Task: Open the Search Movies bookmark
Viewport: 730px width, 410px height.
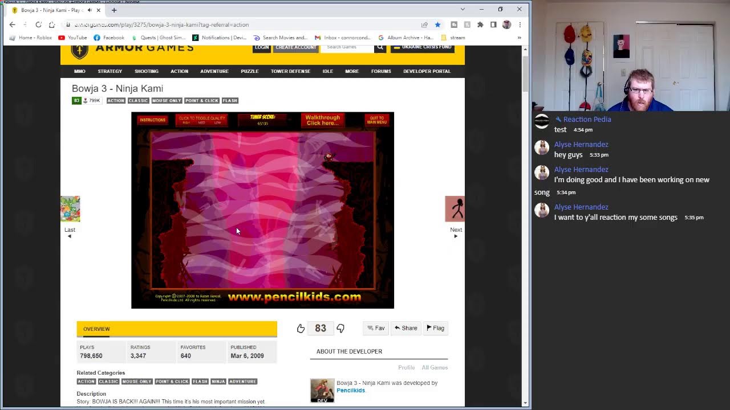Action: click(281, 38)
